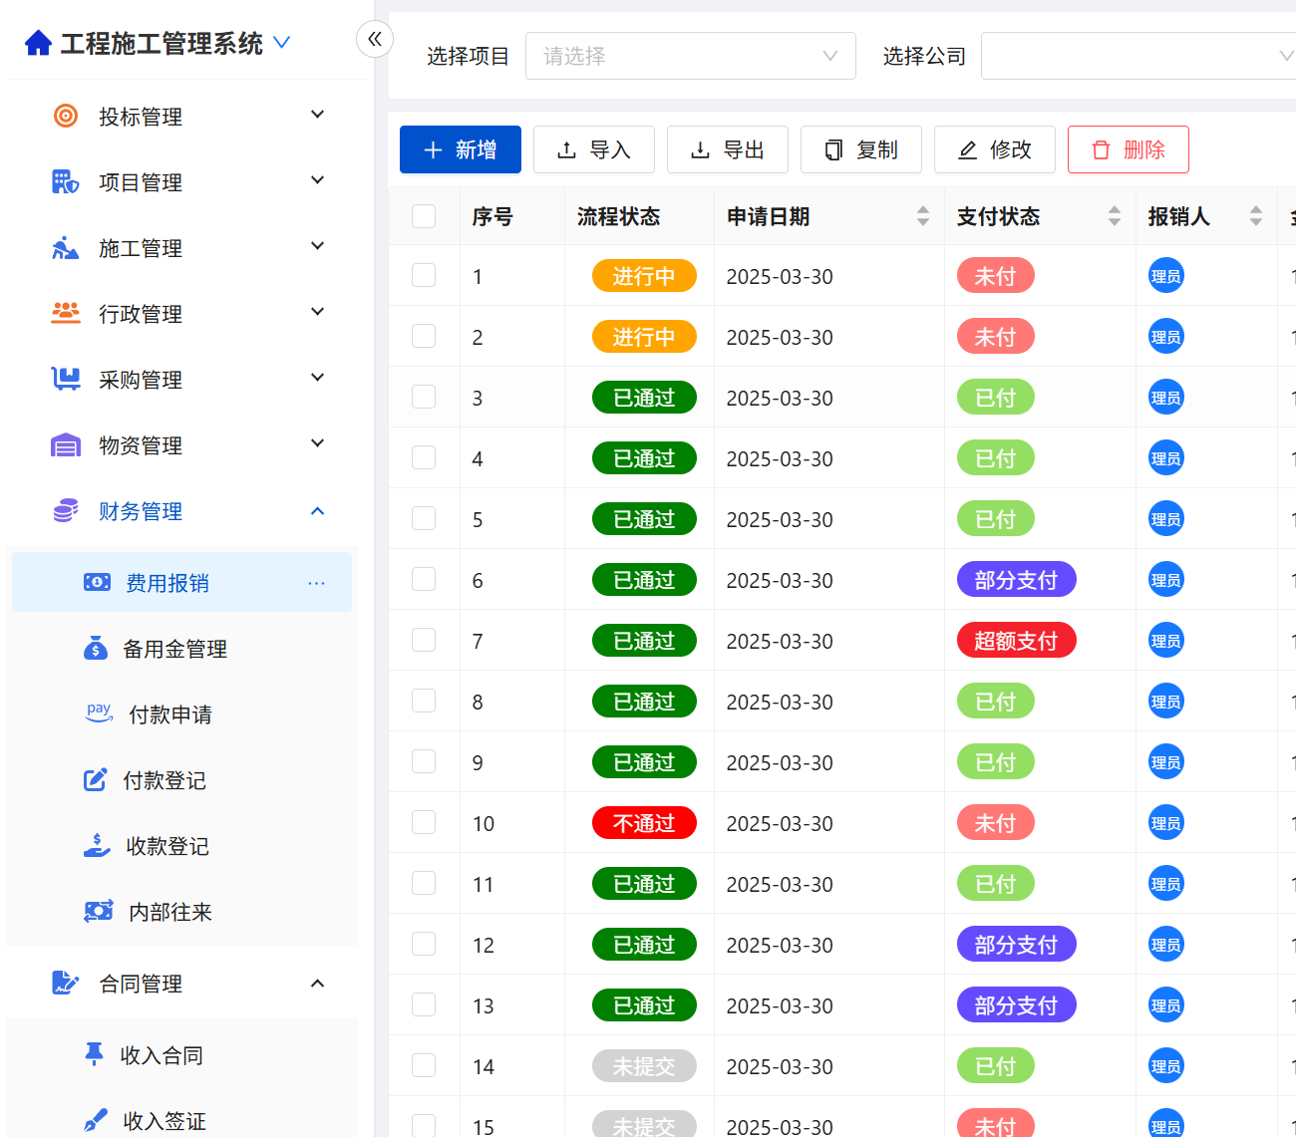Toggle the select-all checkbox in table header
This screenshot has width=1296, height=1137.
click(424, 216)
